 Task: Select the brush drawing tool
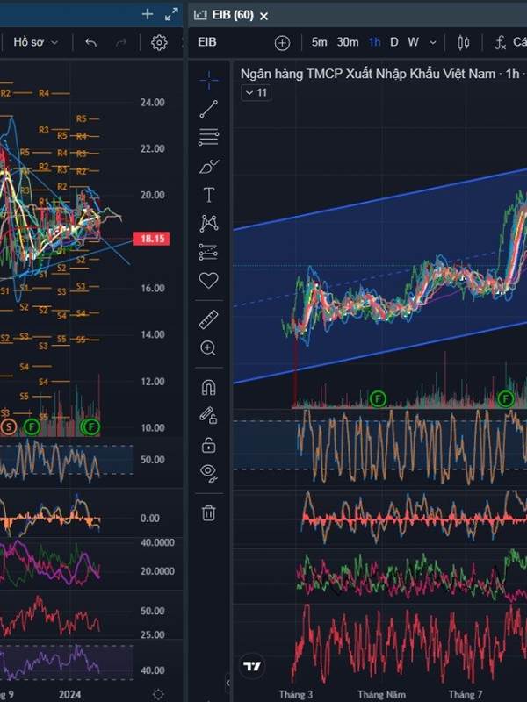(209, 166)
